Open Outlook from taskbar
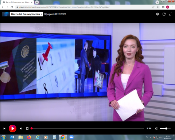 (x=12, y=137)
